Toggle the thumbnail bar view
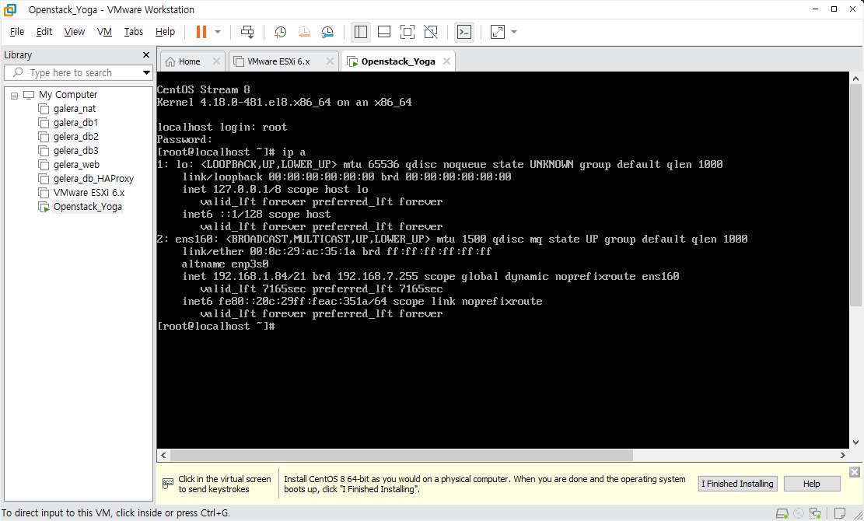The width and height of the screenshot is (864, 521). 384,32
